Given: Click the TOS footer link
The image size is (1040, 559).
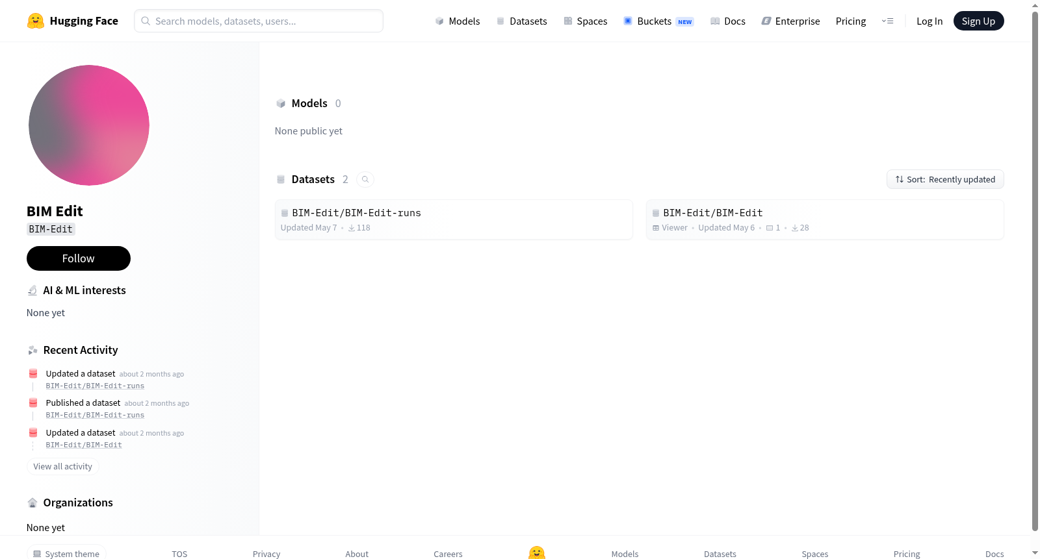Looking at the screenshot, I should (179, 554).
